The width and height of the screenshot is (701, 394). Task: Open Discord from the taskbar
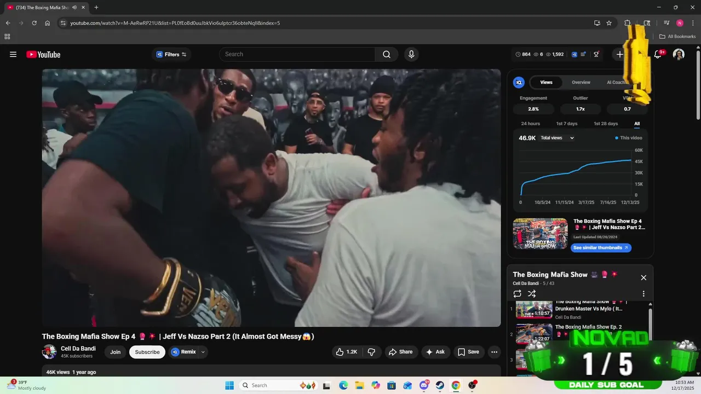(424, 385)
